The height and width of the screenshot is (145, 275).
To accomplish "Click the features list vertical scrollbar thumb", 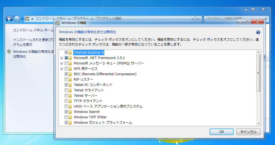I will 258,73.
